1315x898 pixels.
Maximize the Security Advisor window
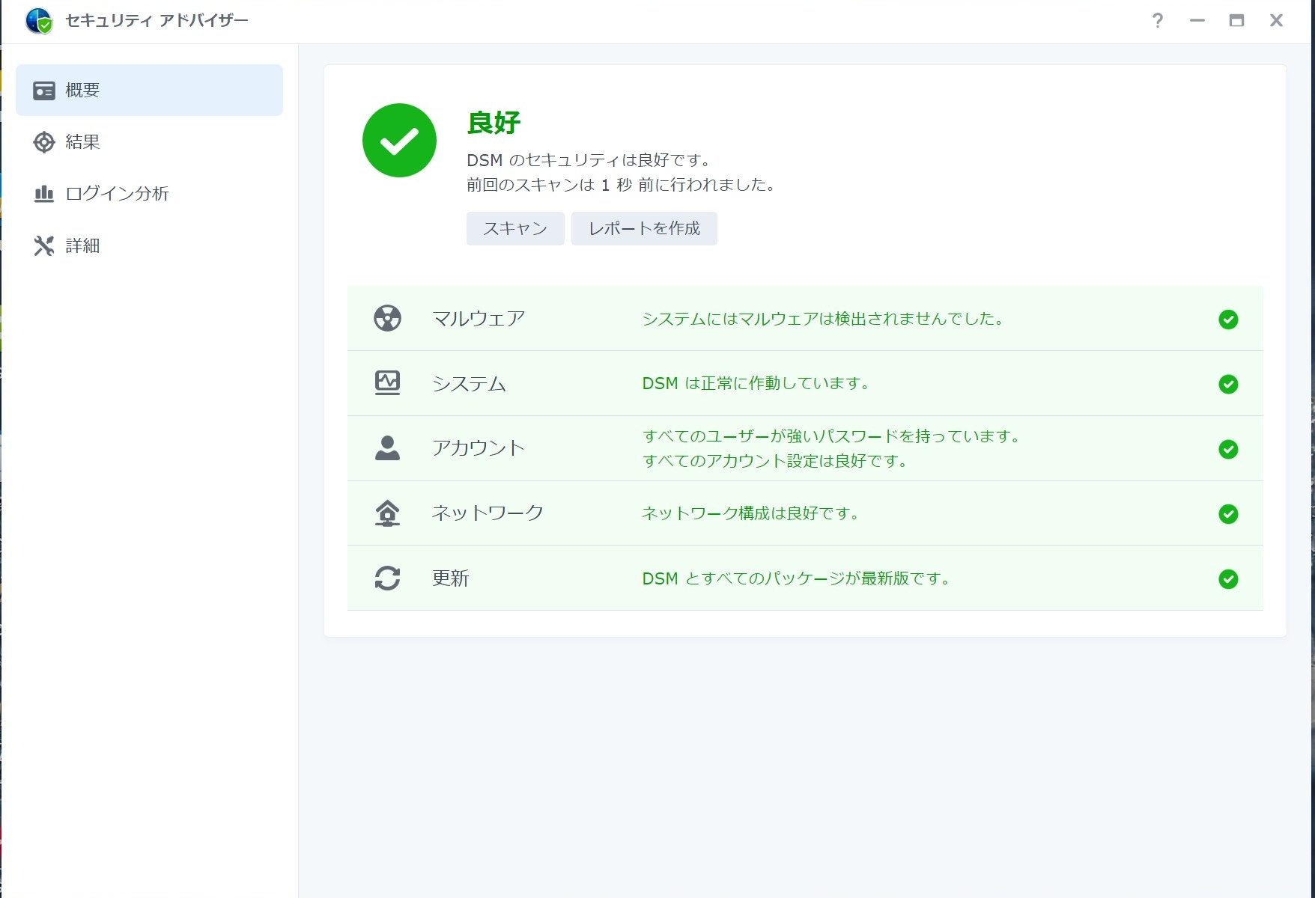(1236, 21)
